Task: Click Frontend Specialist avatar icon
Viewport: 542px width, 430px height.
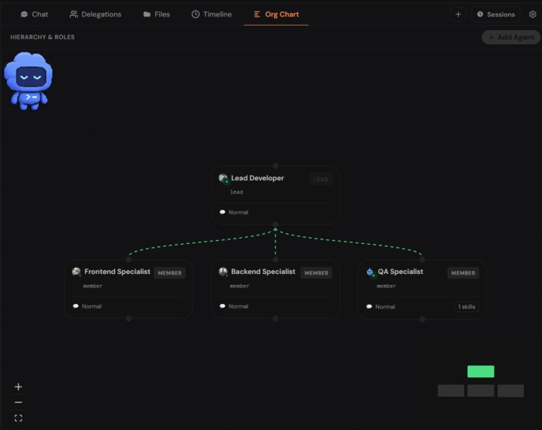Action: click(77, 272)
